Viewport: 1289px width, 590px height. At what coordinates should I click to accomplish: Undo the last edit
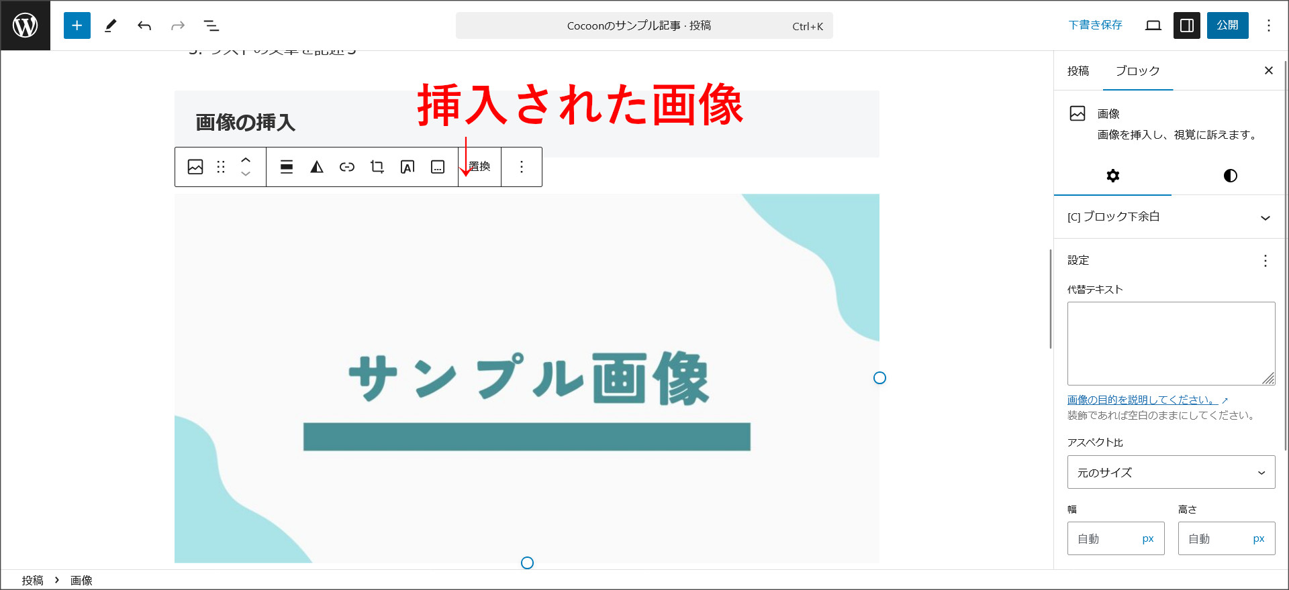(x=144, y=25)
